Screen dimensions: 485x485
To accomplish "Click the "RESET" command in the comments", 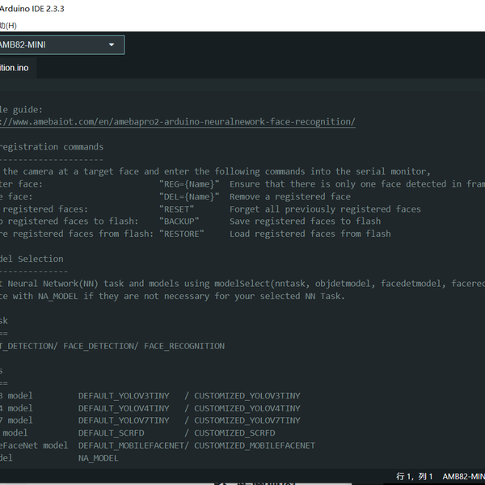I will click(177, 209).
